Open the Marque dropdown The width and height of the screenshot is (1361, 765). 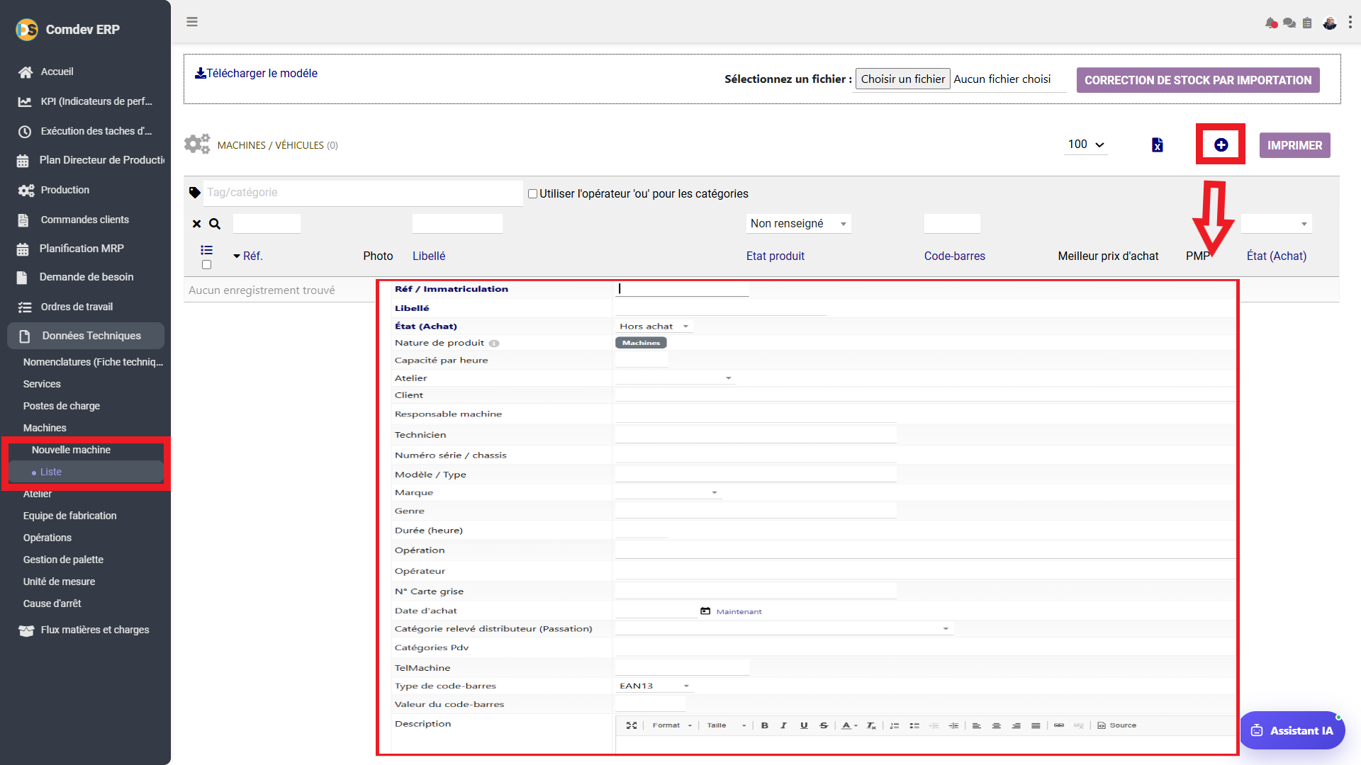[x=668, y=493]
